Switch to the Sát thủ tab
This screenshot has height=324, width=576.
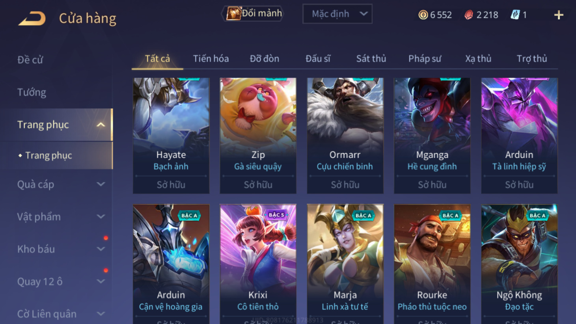click(x=371, y=59)
